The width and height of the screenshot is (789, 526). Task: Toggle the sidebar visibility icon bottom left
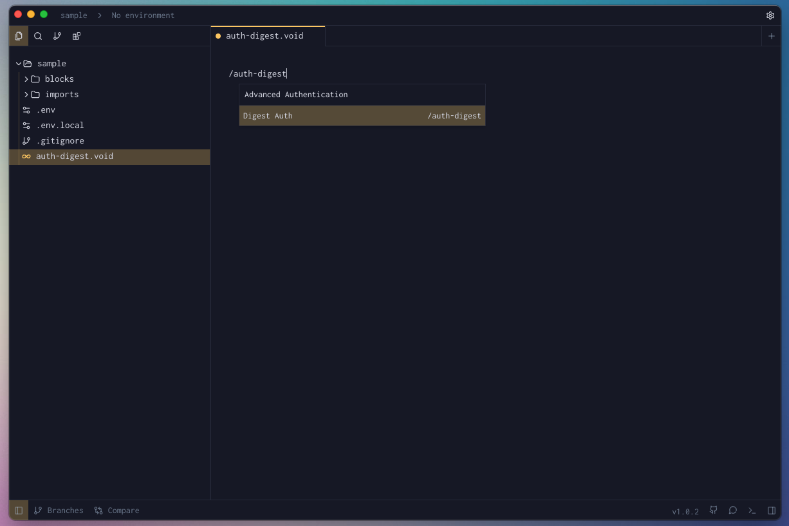tap(18, 510)
